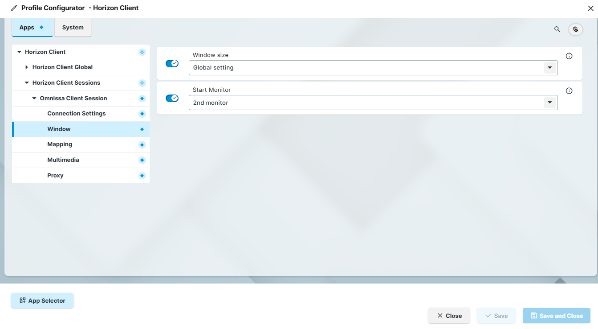Viewport: 598px width, 329px height.
Task: Click the Save and Close button
Action: (x=556, y=316)
